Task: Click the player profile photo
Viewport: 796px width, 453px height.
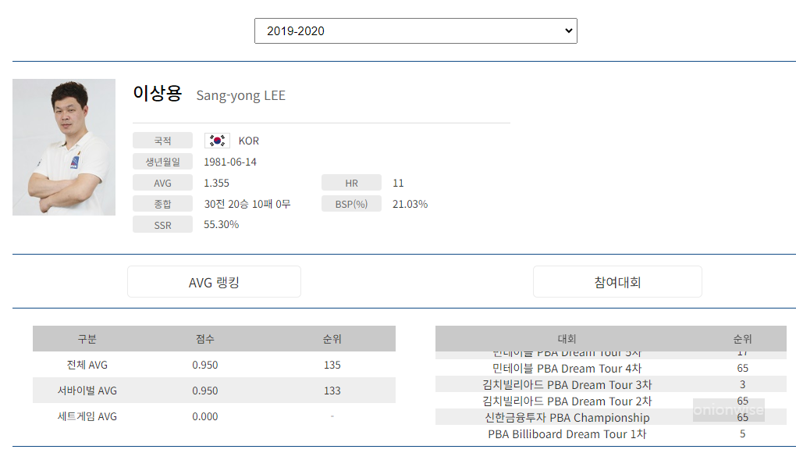Action: pyautogui.click(x=64, y=147)
